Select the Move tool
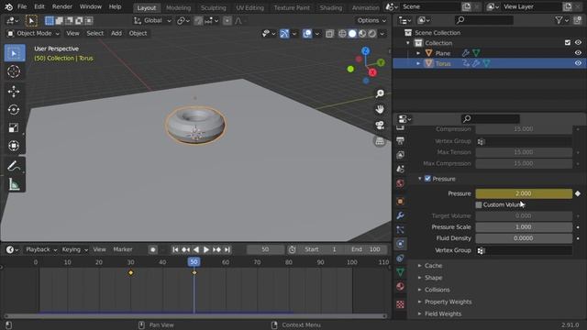Viewport: 587px width, 330px height. 15,92
